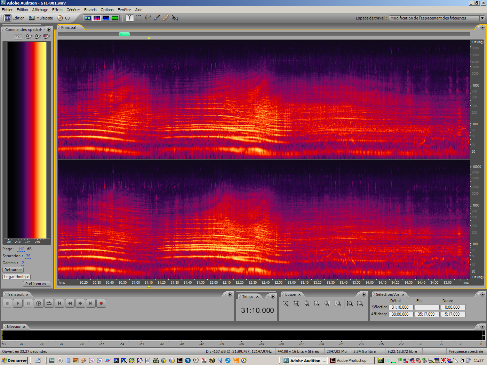Screen dimensions: 487x365
Task: Open the Commandes spectrales panel options menu
Action: [49, 30]
